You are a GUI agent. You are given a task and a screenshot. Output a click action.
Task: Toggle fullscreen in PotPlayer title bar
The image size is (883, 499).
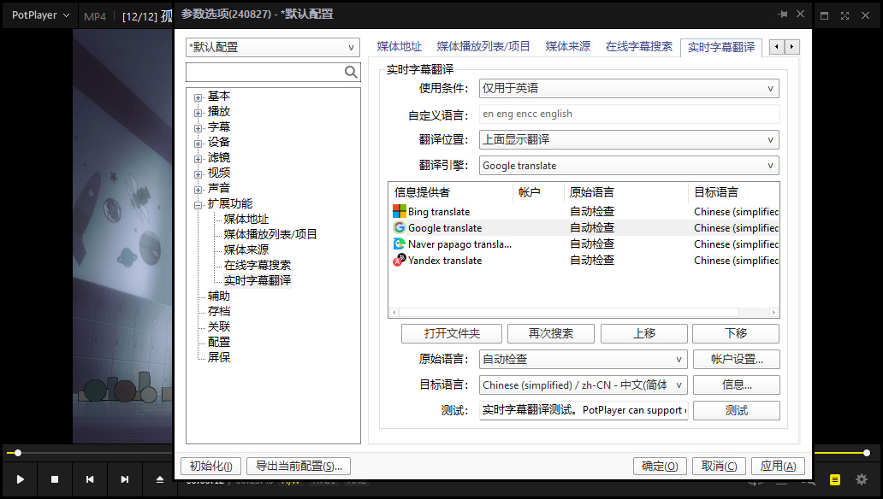point(844,15)
